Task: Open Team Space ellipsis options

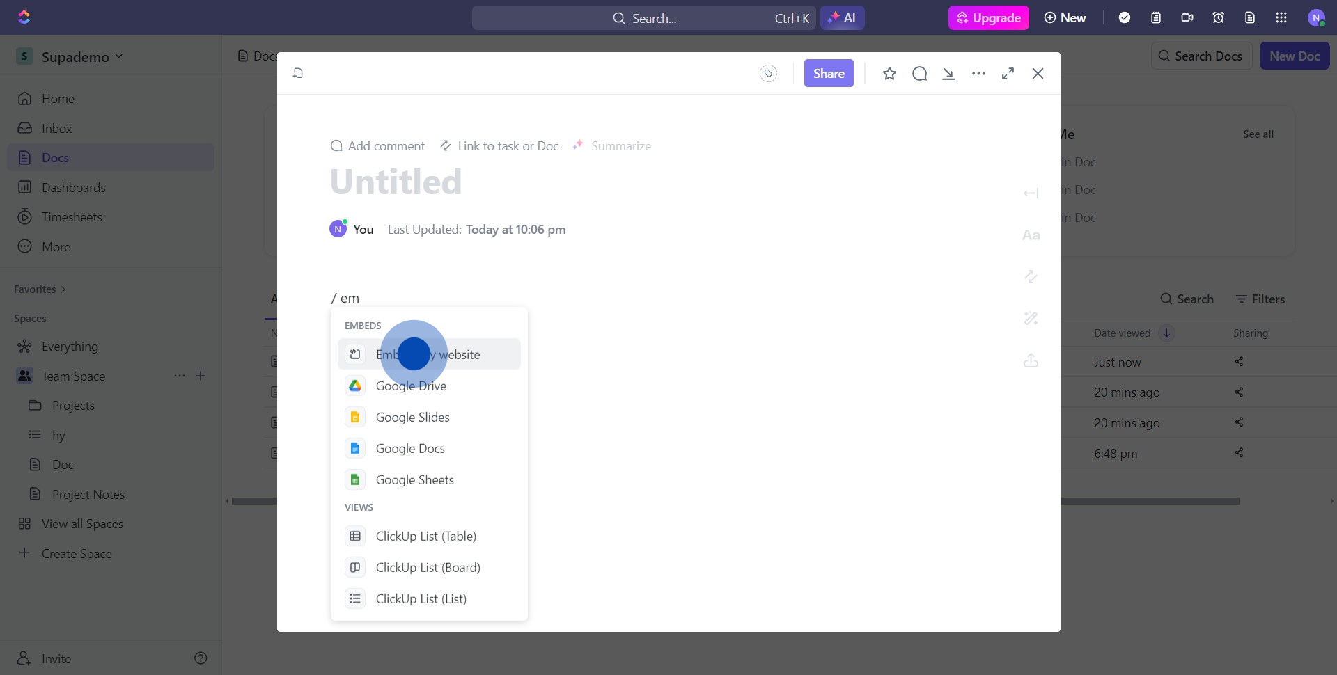Action: tap(180, 376)
